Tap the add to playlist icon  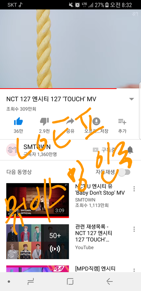coord(122,121)
